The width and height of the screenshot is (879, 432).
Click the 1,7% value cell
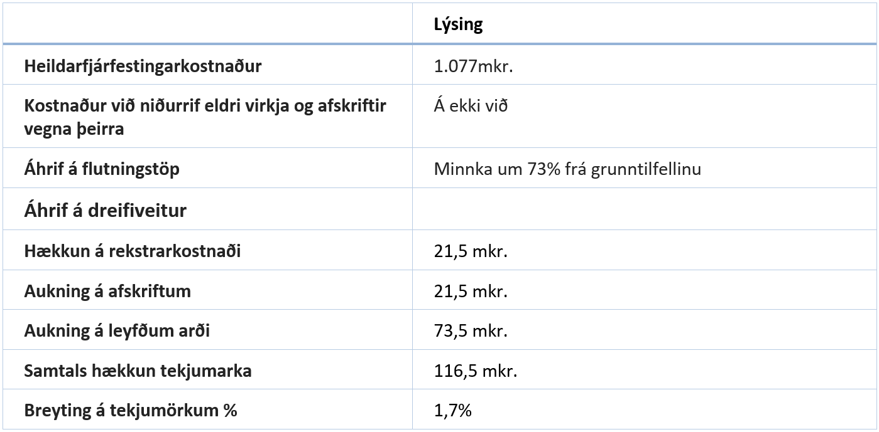(452, 411)
